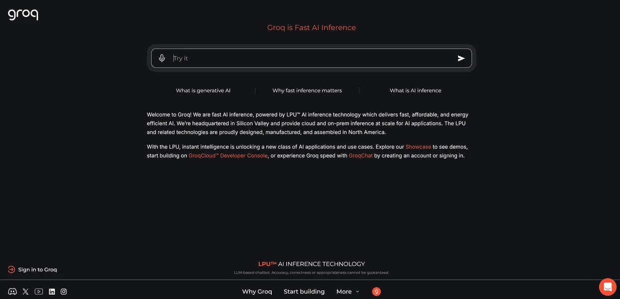Screen dimensions: 620x299
Task: Open the Why Groq menu item
Action: click(x=257, y=292)
